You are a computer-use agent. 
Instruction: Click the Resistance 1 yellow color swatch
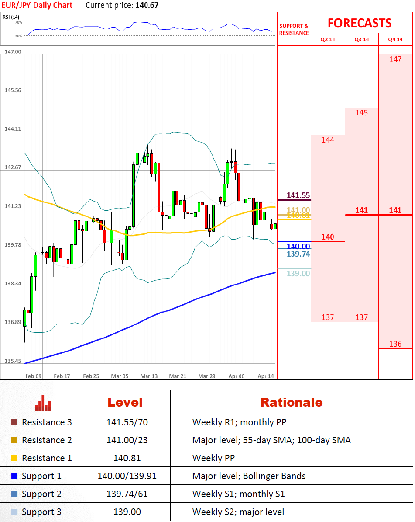tap(14, 458)
